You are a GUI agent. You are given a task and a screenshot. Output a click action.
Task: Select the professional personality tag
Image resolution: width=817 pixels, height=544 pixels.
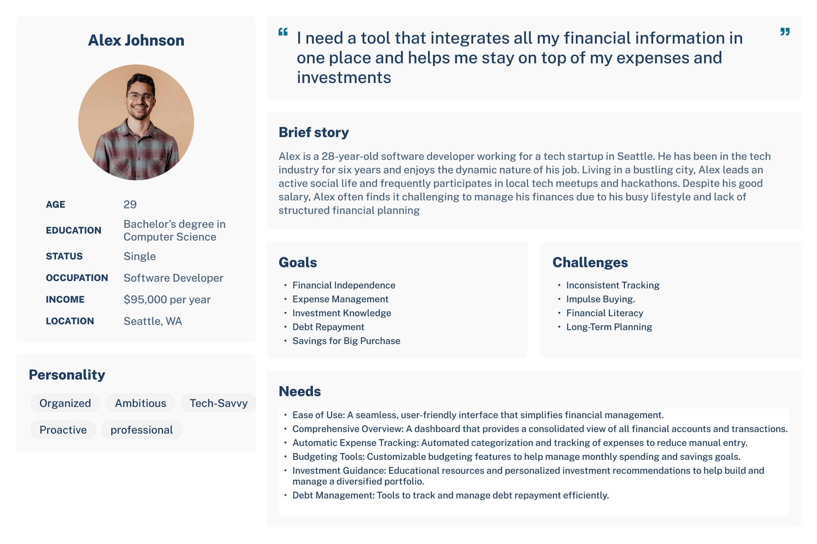(x=142, y=430)
